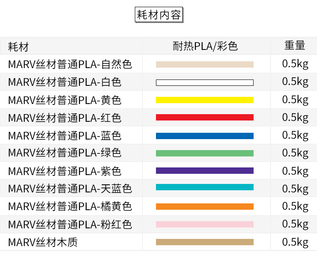317x274 pixels.
Task: Click 0.5kg weight in 橘黄色 row
Action: click(x=295, y=206)
